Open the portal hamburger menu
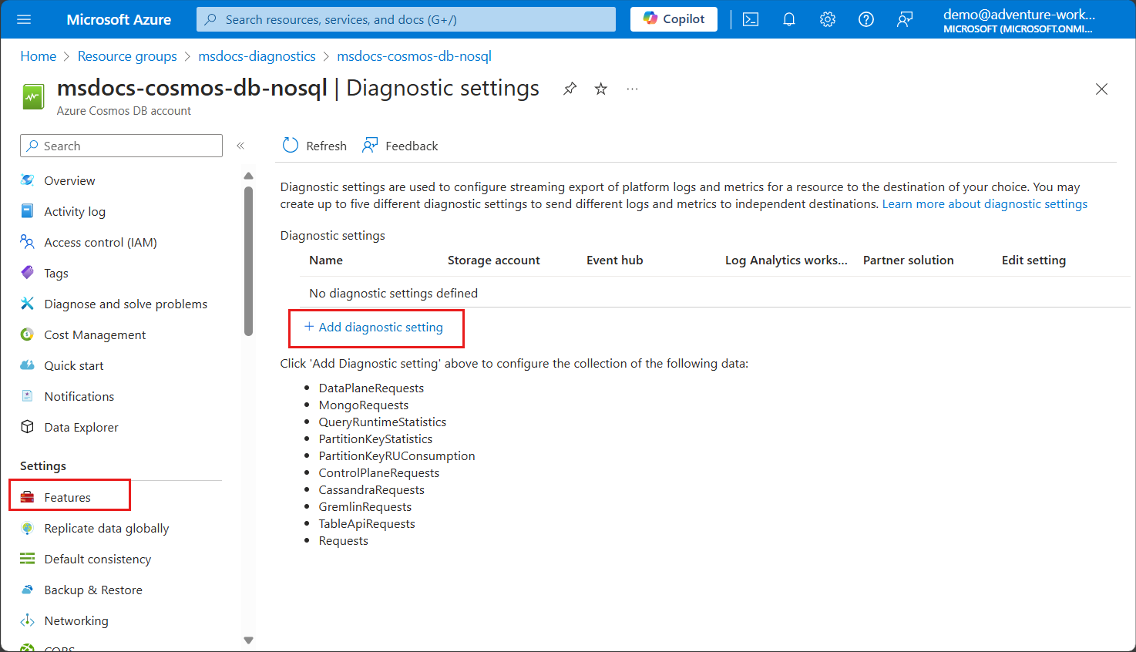Screen dimensions: 1136x652 (x=24, y=19)
